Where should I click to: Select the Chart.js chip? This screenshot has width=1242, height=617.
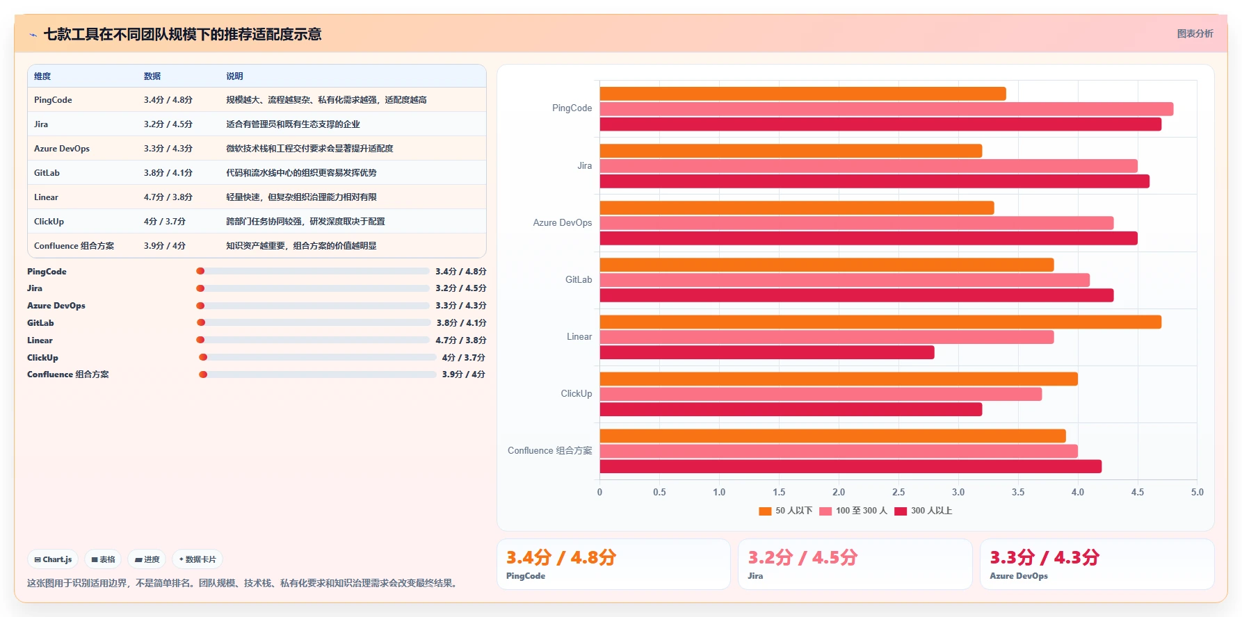pos(53,559)
